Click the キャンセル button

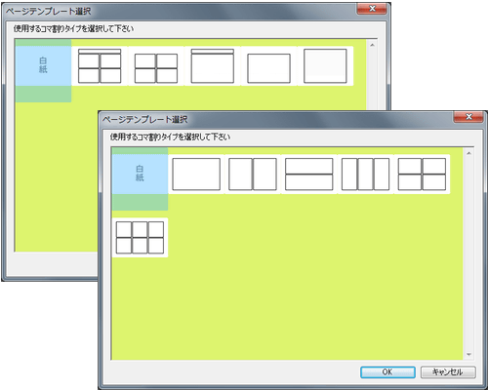(x=448, y=372)
